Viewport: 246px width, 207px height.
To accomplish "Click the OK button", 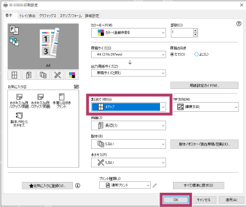I will [x=176, y=200].
